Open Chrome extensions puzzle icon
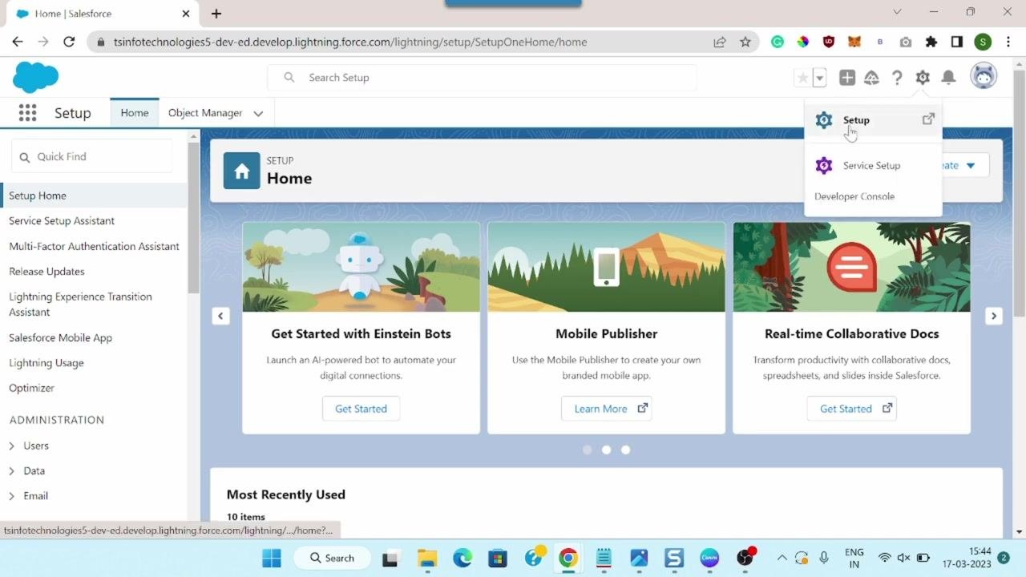This screenshot has height=577, width=1026. coord(931,42)
